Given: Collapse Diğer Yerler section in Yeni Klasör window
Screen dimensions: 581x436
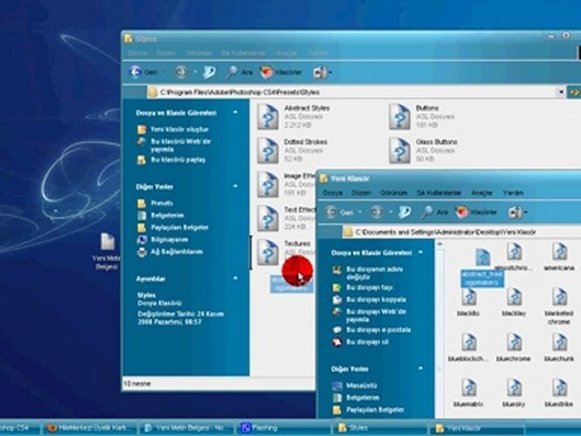Looking at the screenshot, I should point(421,369).
